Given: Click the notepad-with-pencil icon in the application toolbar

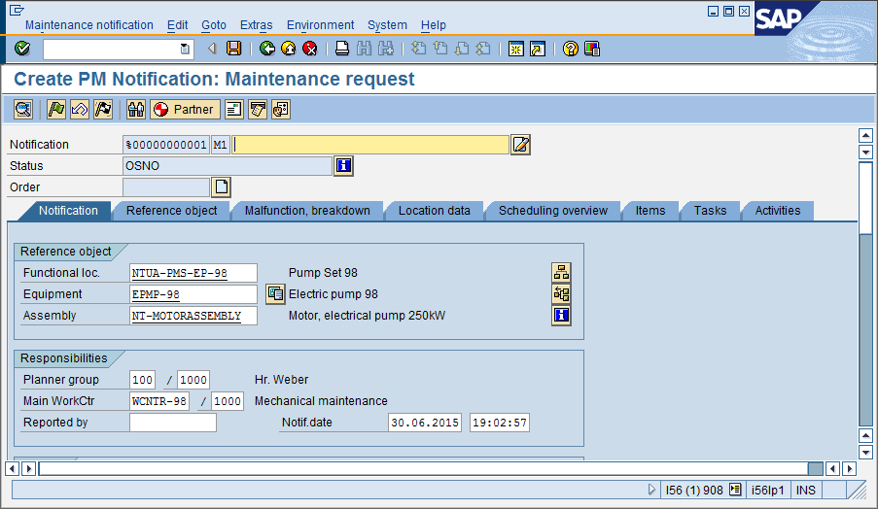Looking at the screenshot, I should (258, 109).
